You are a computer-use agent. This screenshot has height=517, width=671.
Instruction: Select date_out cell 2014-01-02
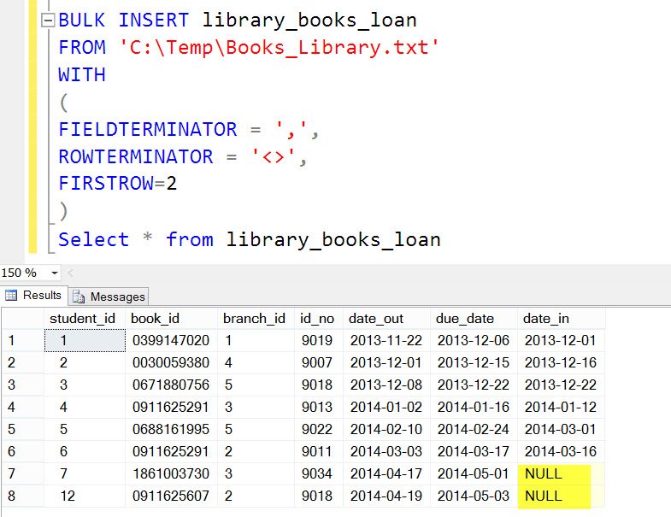coord(386,407)
